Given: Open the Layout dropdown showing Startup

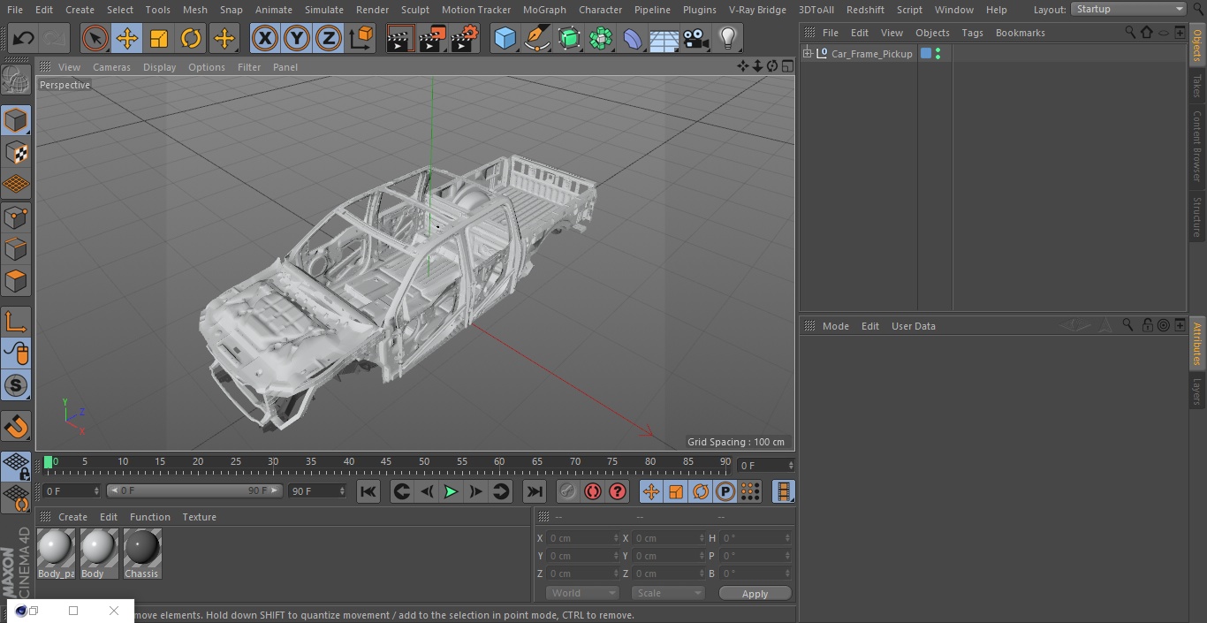Looking at the screenshot, I should [x=1128, y=9].
